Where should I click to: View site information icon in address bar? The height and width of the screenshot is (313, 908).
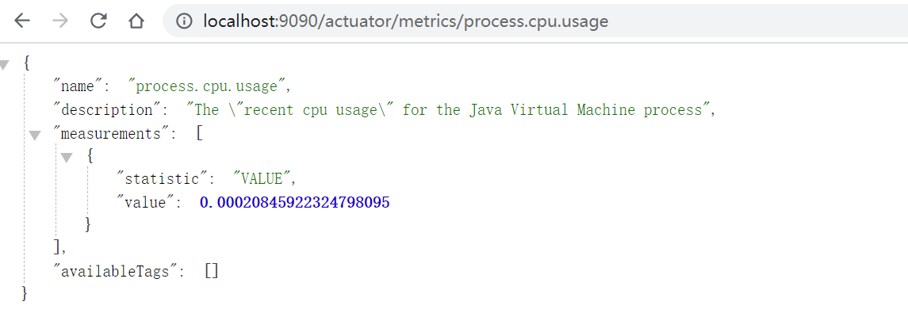[x=184, y=21]
